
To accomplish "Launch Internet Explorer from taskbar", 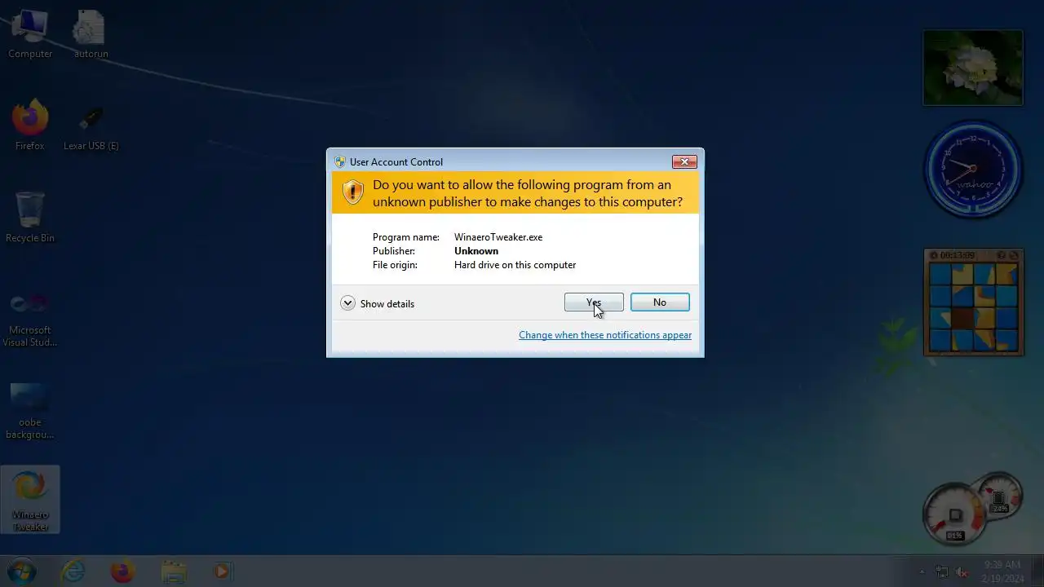I will click(x=73, y=572).
